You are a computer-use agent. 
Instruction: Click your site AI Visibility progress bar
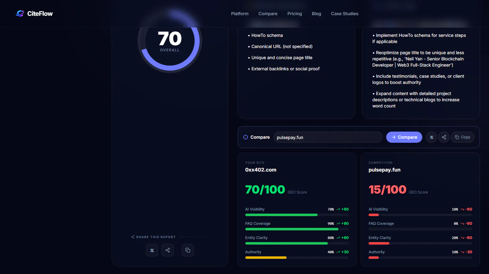pos(297,215)
